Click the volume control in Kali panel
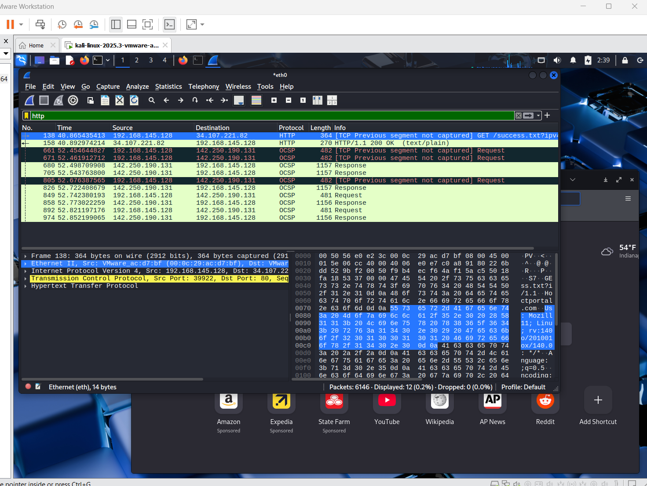The height and width of the screenshot is (486, 647). [x=557, y=60]
